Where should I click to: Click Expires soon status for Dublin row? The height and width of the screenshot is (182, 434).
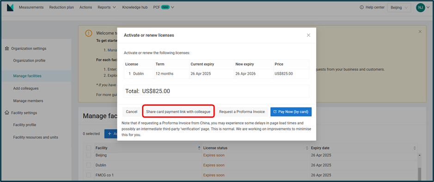tap(214, 165)
